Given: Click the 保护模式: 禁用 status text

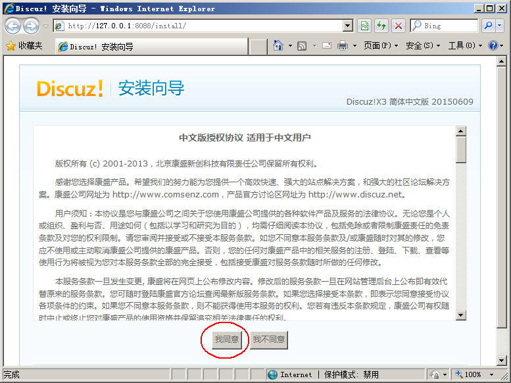Looking at the screenshot, I should (351, 374).
